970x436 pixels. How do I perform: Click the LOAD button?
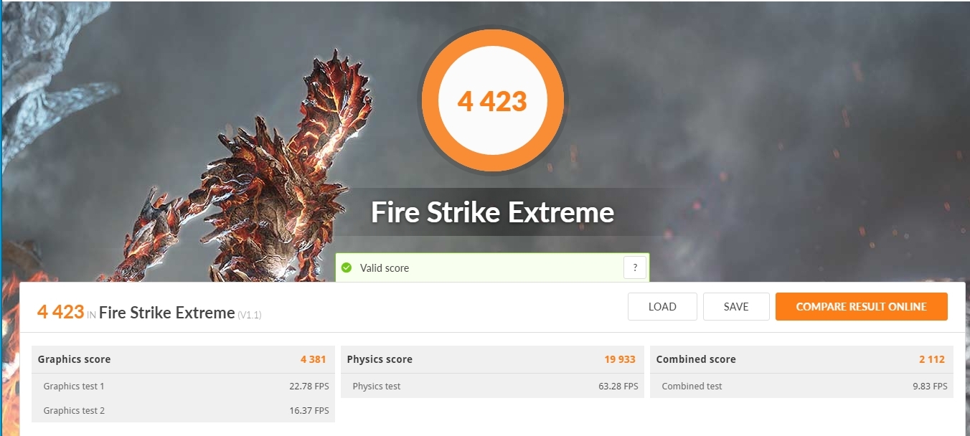(662, 306)
